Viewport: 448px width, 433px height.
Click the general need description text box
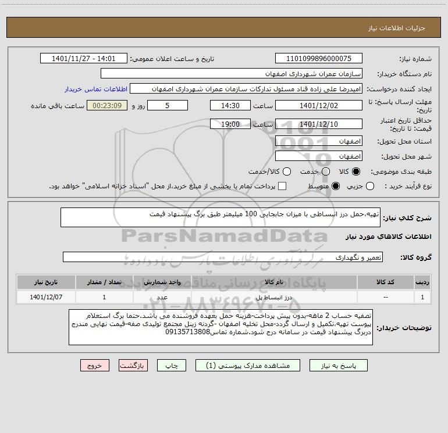click(x=221, y=217)
